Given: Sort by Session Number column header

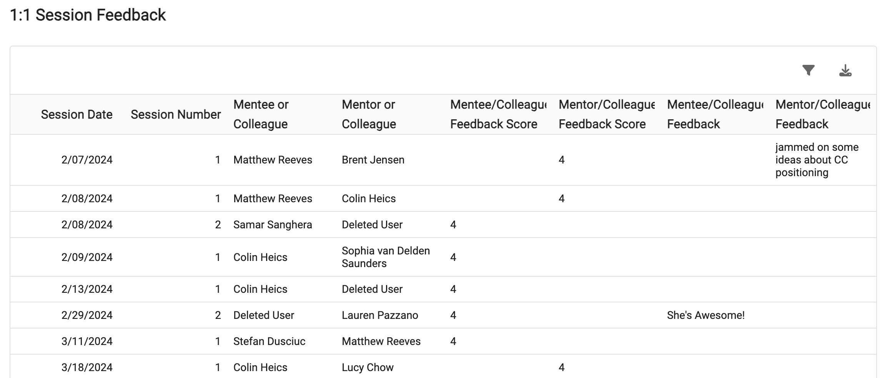Looking at the screenshot, I should pos(175,114).
